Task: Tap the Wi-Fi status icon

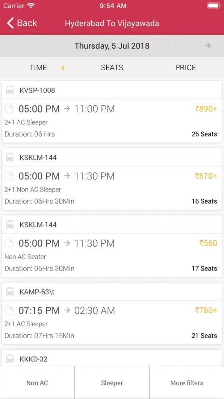Action: [x=31, y=6]
